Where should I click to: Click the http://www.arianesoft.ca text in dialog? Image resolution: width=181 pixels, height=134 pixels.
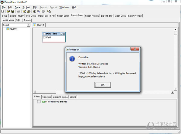coord(91,77)
